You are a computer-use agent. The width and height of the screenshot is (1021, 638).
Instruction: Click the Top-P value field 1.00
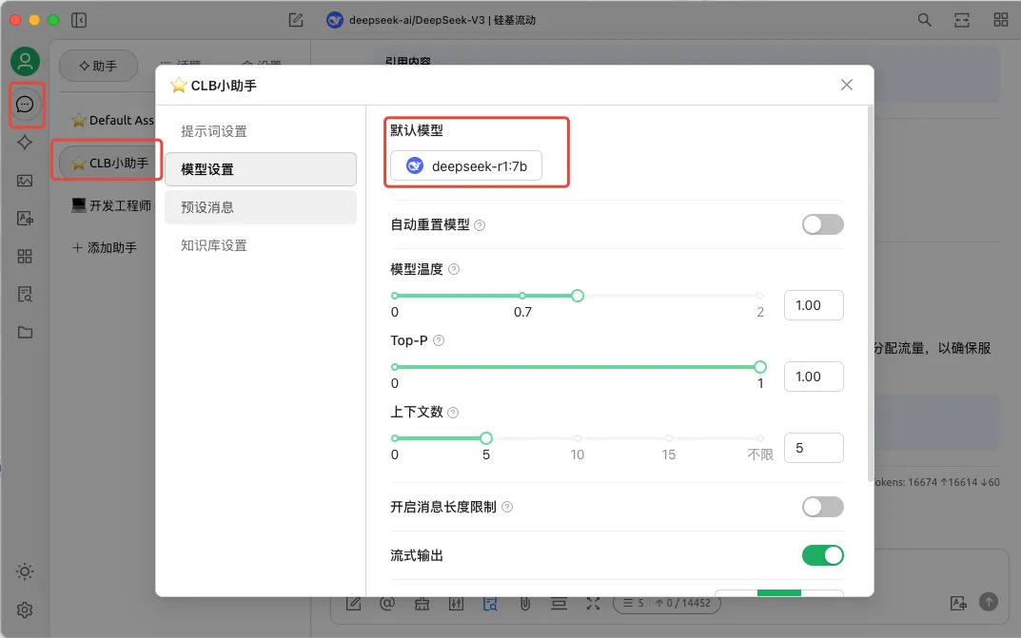(814, 377)
